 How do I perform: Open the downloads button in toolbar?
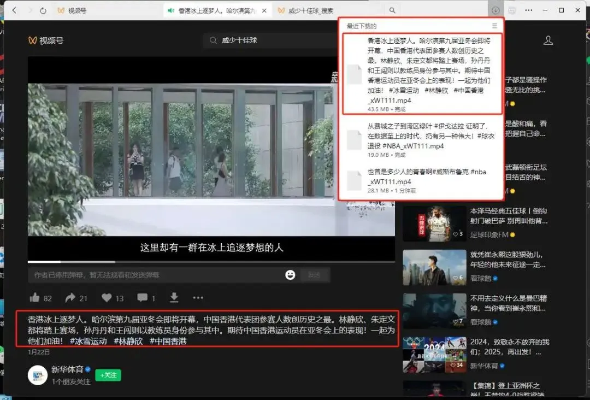tap(495, 10)
